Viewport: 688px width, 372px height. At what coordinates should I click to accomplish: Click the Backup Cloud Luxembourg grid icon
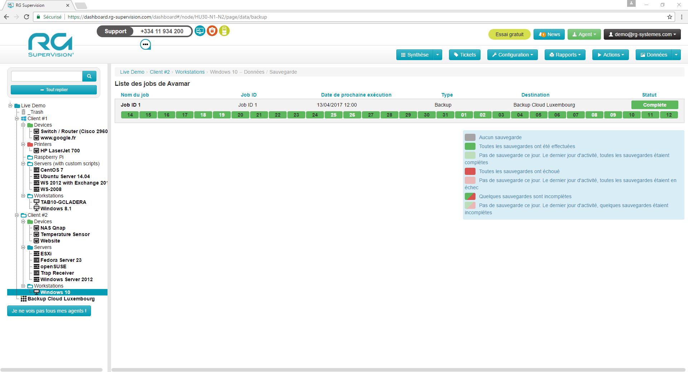coord(24,299)
